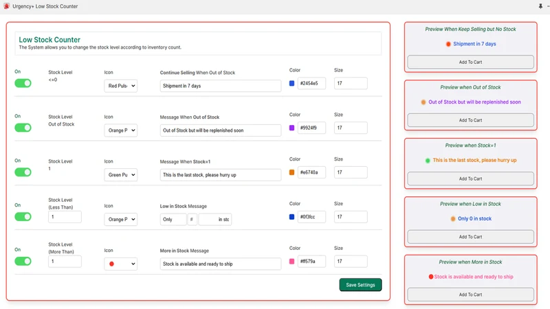The width and height of the screenshot is (550, 309).
Task: Open the pink #ff579a color swatch
Action: [x=291, y=262]
